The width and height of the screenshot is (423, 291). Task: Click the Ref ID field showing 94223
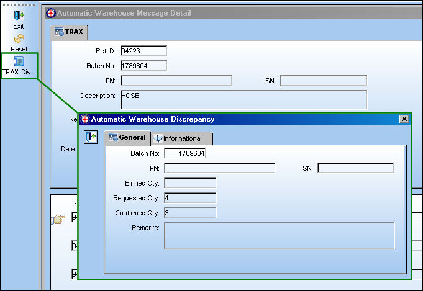[143, 51]
